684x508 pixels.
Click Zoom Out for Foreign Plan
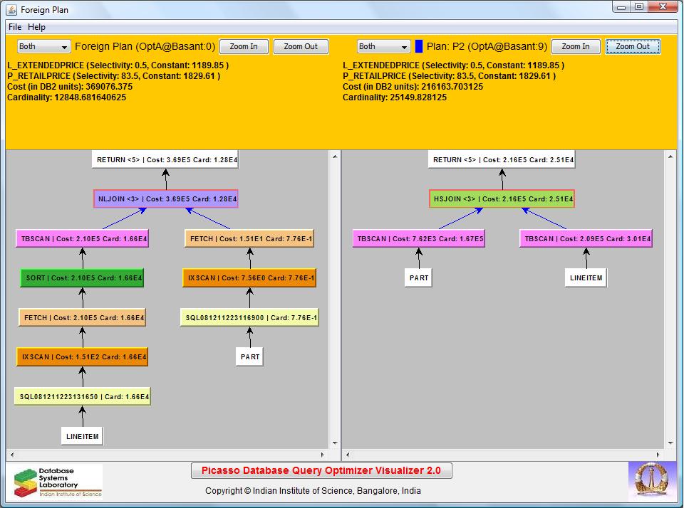point(301,47)
